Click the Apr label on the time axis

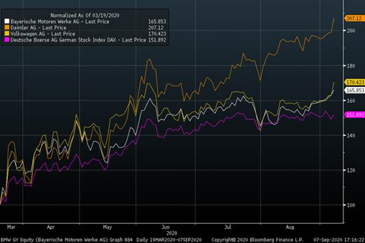click(50, 227)
